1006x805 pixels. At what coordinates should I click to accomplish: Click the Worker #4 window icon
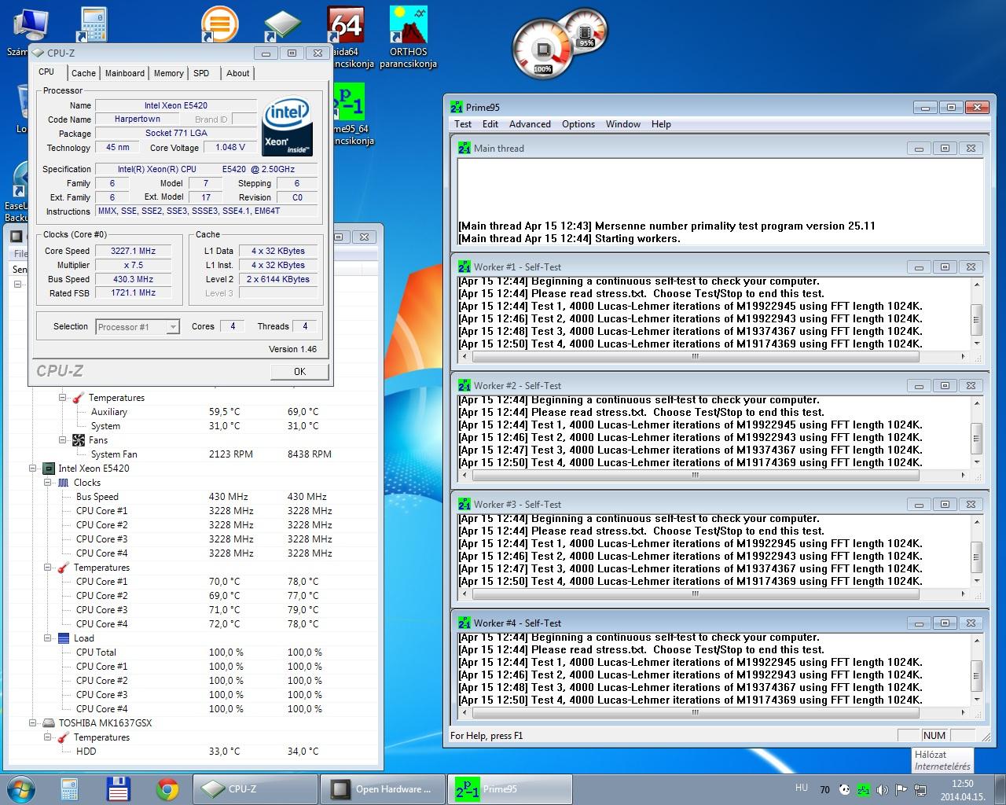click(x=464, y=623)
